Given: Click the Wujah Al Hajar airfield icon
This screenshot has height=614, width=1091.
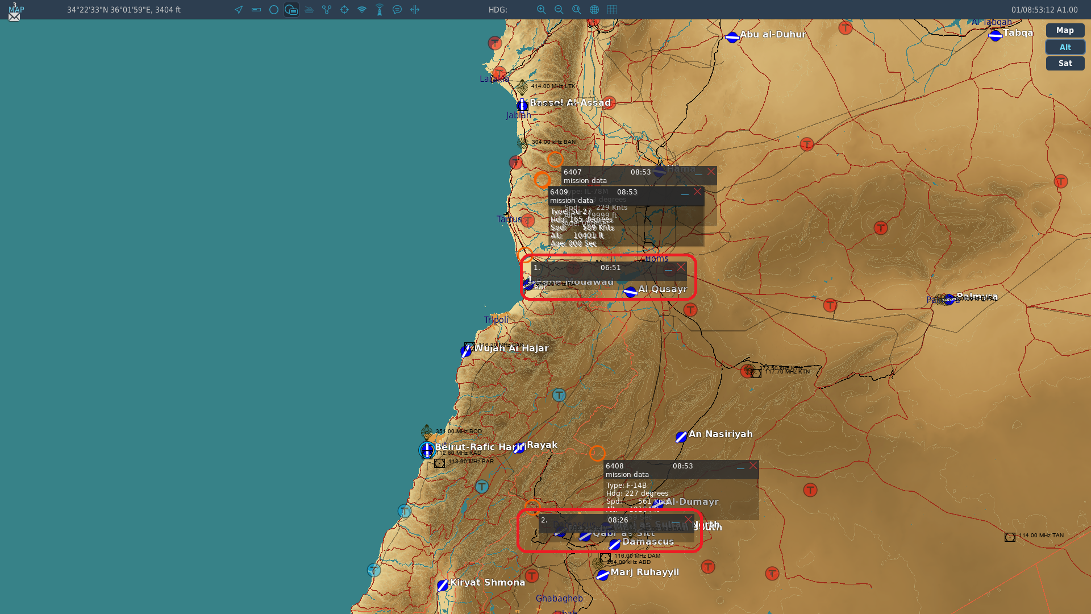Looking at the screenshot, I should coord(467,351).
